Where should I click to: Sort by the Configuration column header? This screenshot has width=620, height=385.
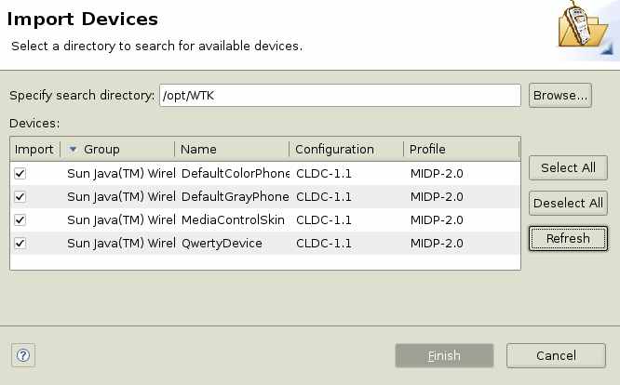[x=346, y=150]
